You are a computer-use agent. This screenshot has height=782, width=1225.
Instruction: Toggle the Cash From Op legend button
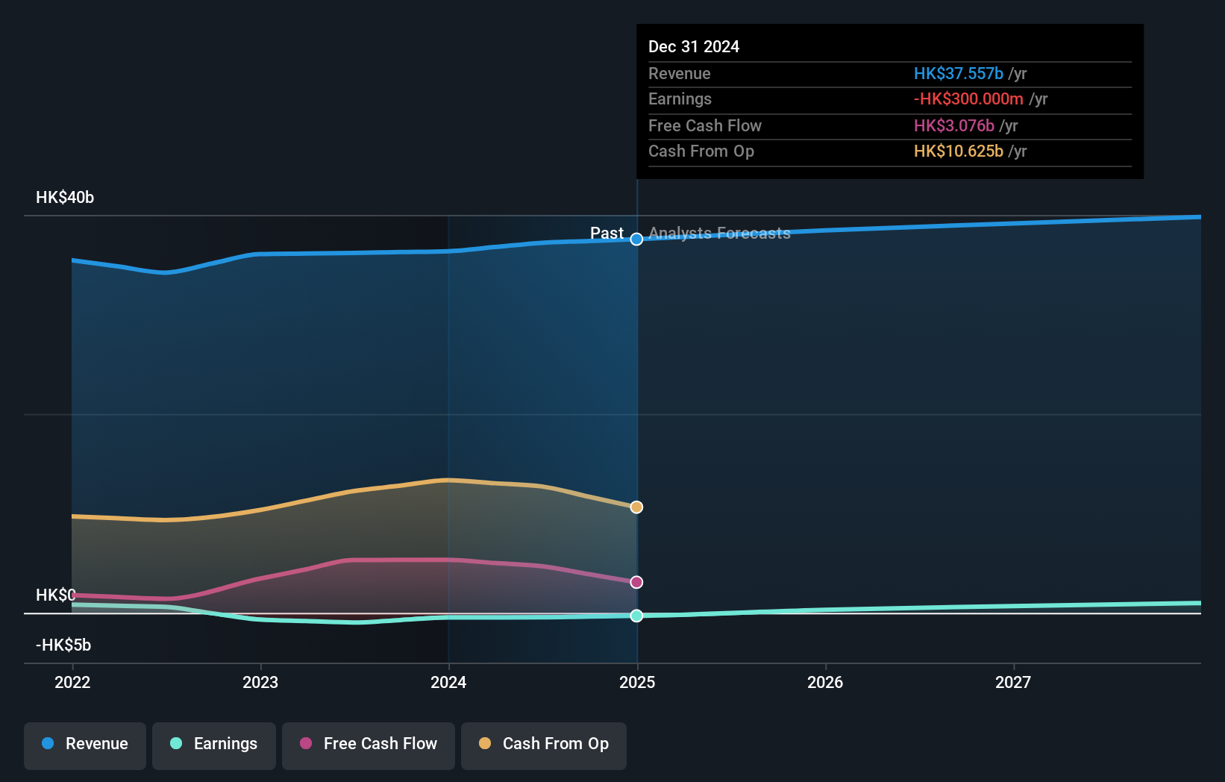click(x=544, y=745)
